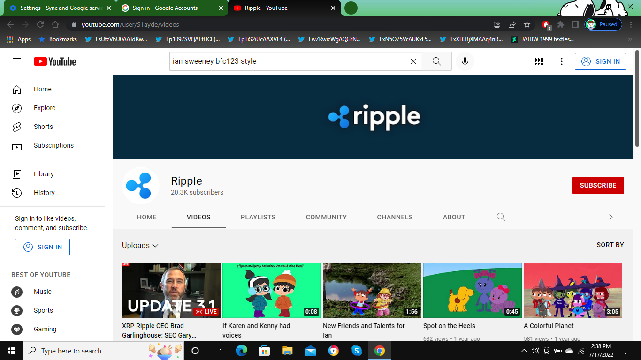Clear the search box with the X

pyautogui.click(x=413, y=61)
